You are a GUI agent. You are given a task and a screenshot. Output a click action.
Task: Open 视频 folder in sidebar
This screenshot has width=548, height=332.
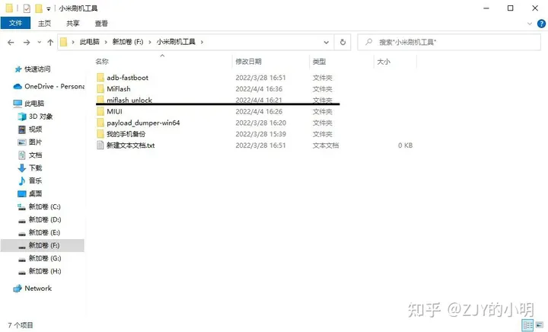(x=30, y=129)
